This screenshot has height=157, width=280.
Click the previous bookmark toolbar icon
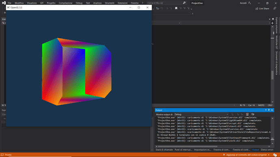pyautogui.click(x=180, y=8)
